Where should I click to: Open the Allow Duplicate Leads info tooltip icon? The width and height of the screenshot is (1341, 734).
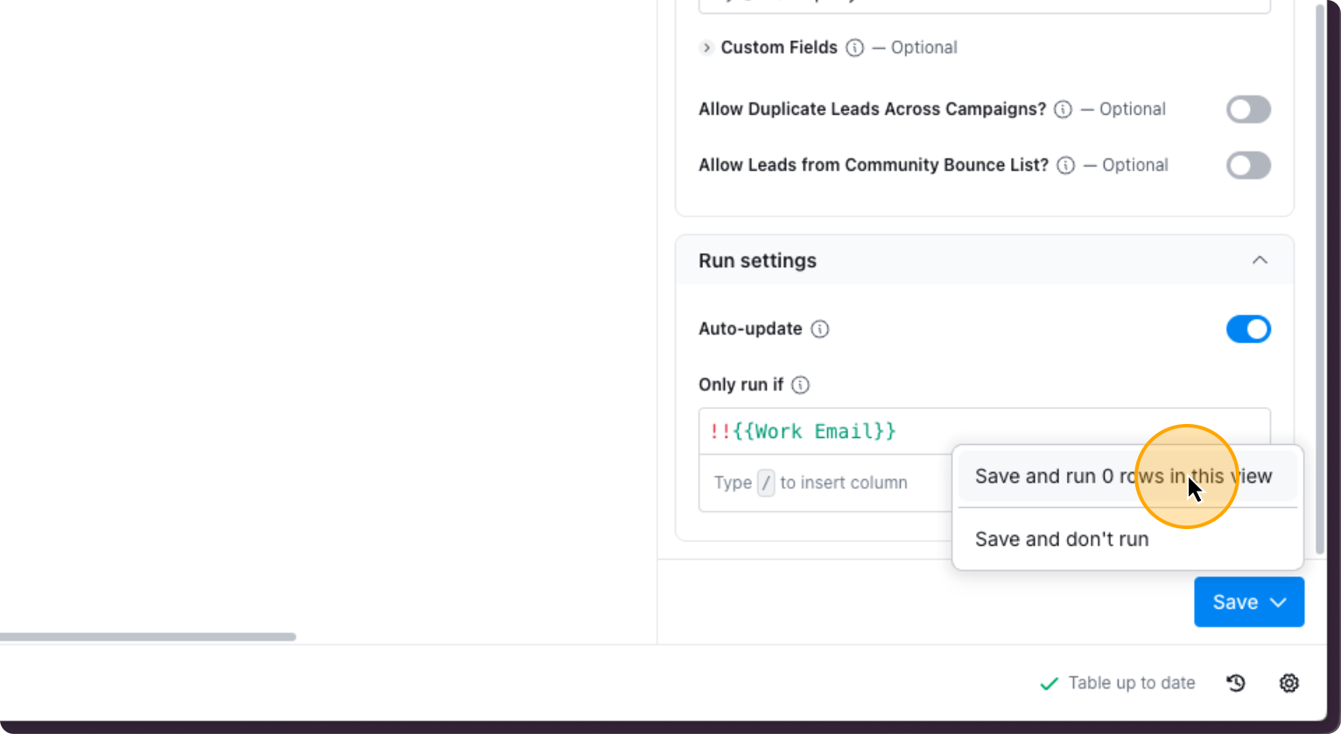[x=1062, y=109]
